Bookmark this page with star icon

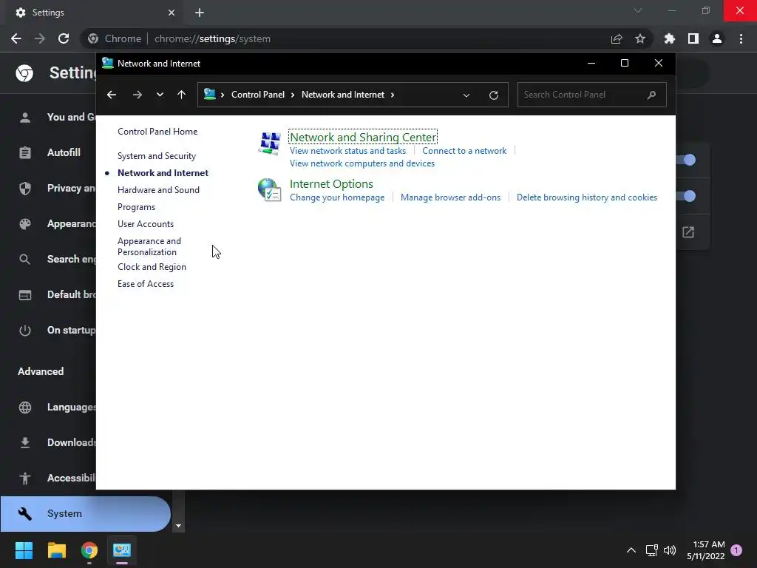click(640, 38)
